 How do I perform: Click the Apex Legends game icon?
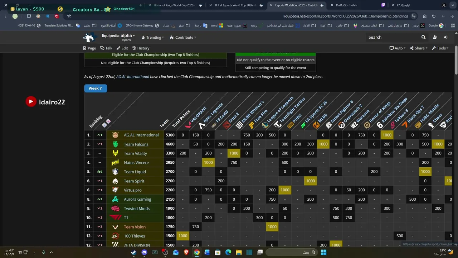[x=201, y=125]
